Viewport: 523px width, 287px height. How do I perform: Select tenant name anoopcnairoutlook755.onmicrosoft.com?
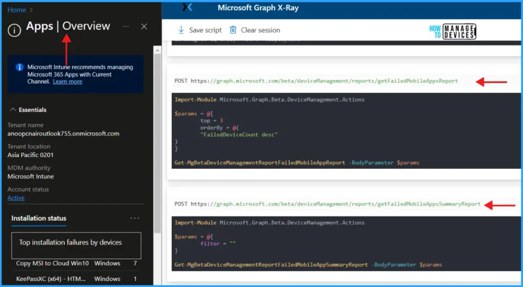point(63,134)
